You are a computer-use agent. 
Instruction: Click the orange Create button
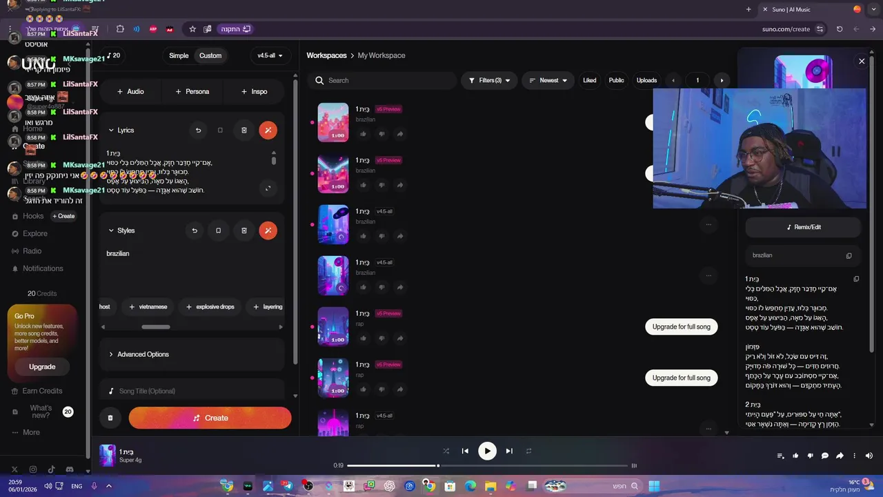210,418
